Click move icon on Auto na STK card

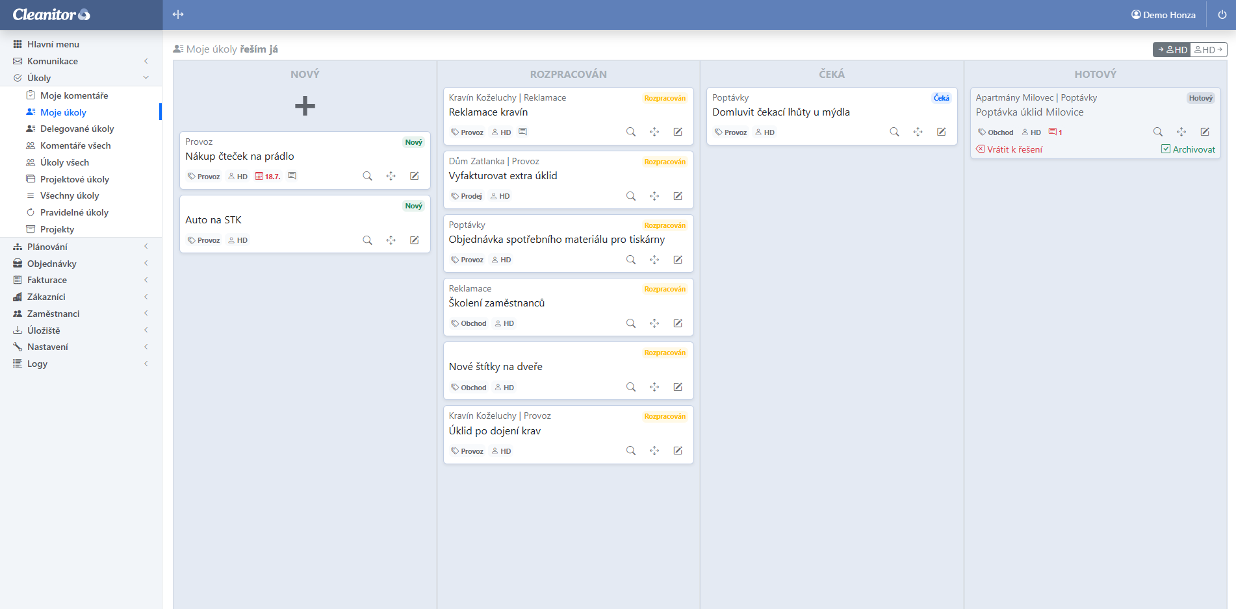tap(391, 240)
